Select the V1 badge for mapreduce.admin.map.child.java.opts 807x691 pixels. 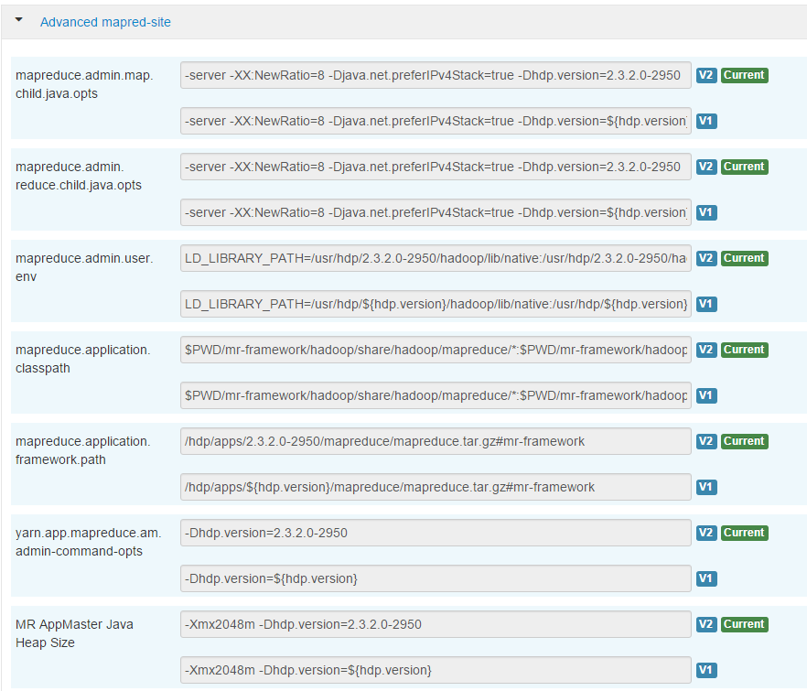[x=705, y=121]
